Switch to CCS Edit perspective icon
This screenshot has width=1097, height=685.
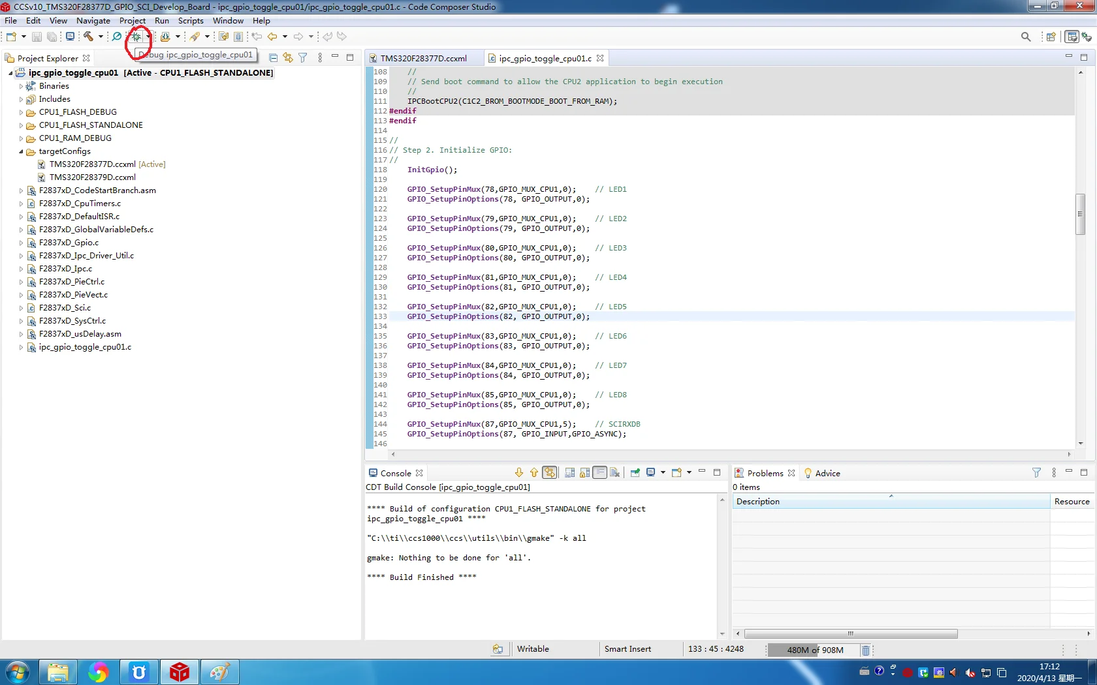[1072, 37]
